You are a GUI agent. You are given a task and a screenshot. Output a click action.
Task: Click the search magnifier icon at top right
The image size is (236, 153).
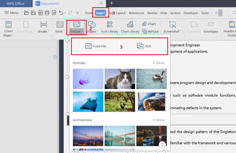(x=234, y=13)
